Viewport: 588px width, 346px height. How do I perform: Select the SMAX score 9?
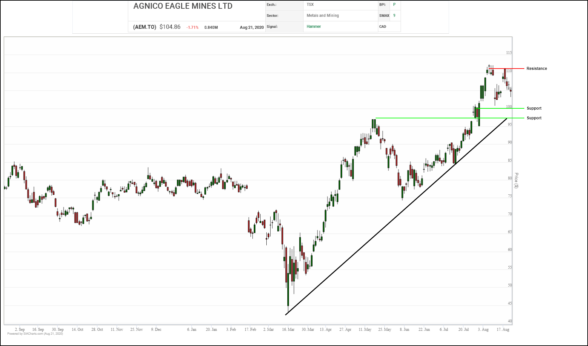click(x=394, y=16)
